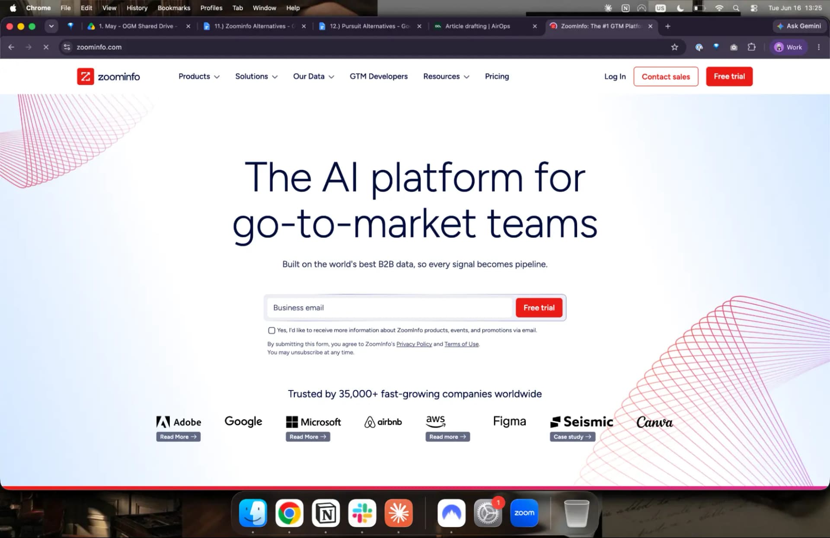Close the Article drafting AirOps tab

(x=535, y=26)
